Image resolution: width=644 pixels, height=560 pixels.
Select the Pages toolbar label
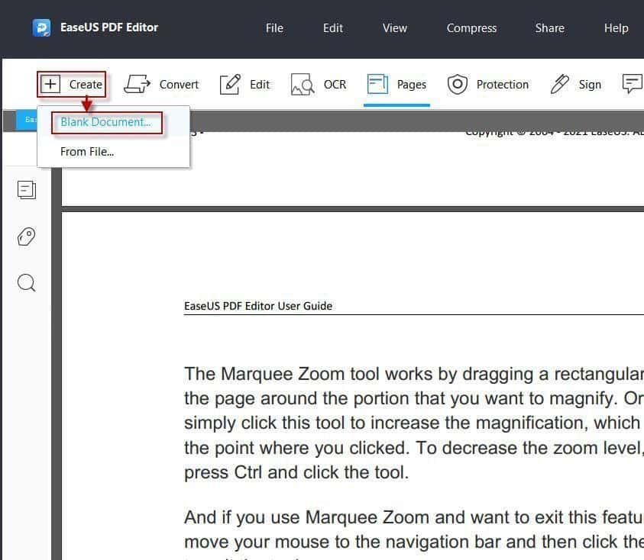pos(412,85)
